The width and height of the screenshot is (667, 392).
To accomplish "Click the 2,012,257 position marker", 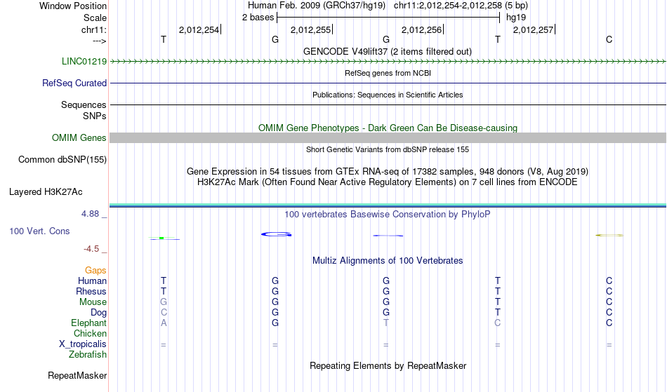I will pos(534,29).
